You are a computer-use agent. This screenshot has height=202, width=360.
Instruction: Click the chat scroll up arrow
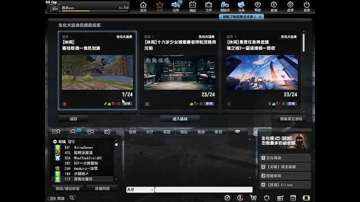[x=250, y=139]
